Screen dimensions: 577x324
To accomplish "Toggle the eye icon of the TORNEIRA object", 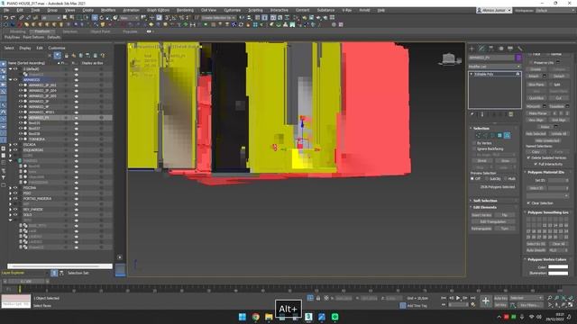I will pyautogui.click(x=21, y=139).
